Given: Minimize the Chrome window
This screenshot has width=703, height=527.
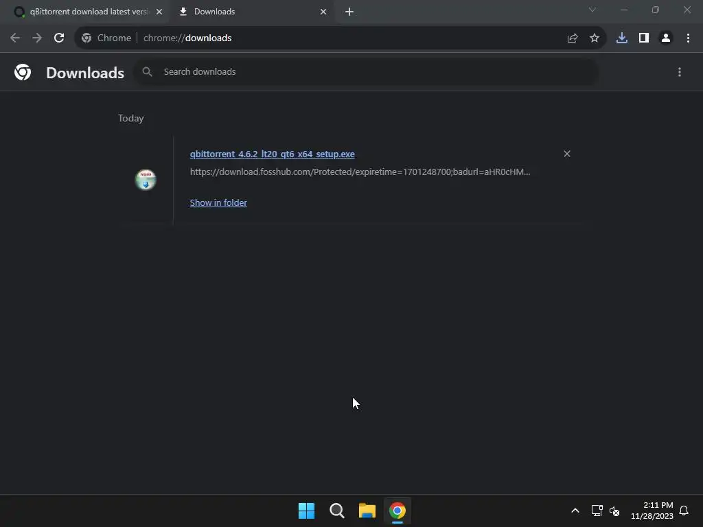Looking at the screenshot, I should tap(624, 10).
